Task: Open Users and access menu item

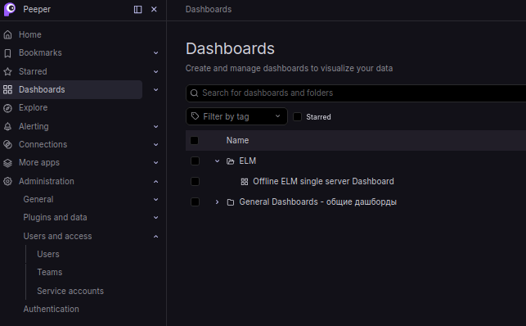Action: coord(57,237)
